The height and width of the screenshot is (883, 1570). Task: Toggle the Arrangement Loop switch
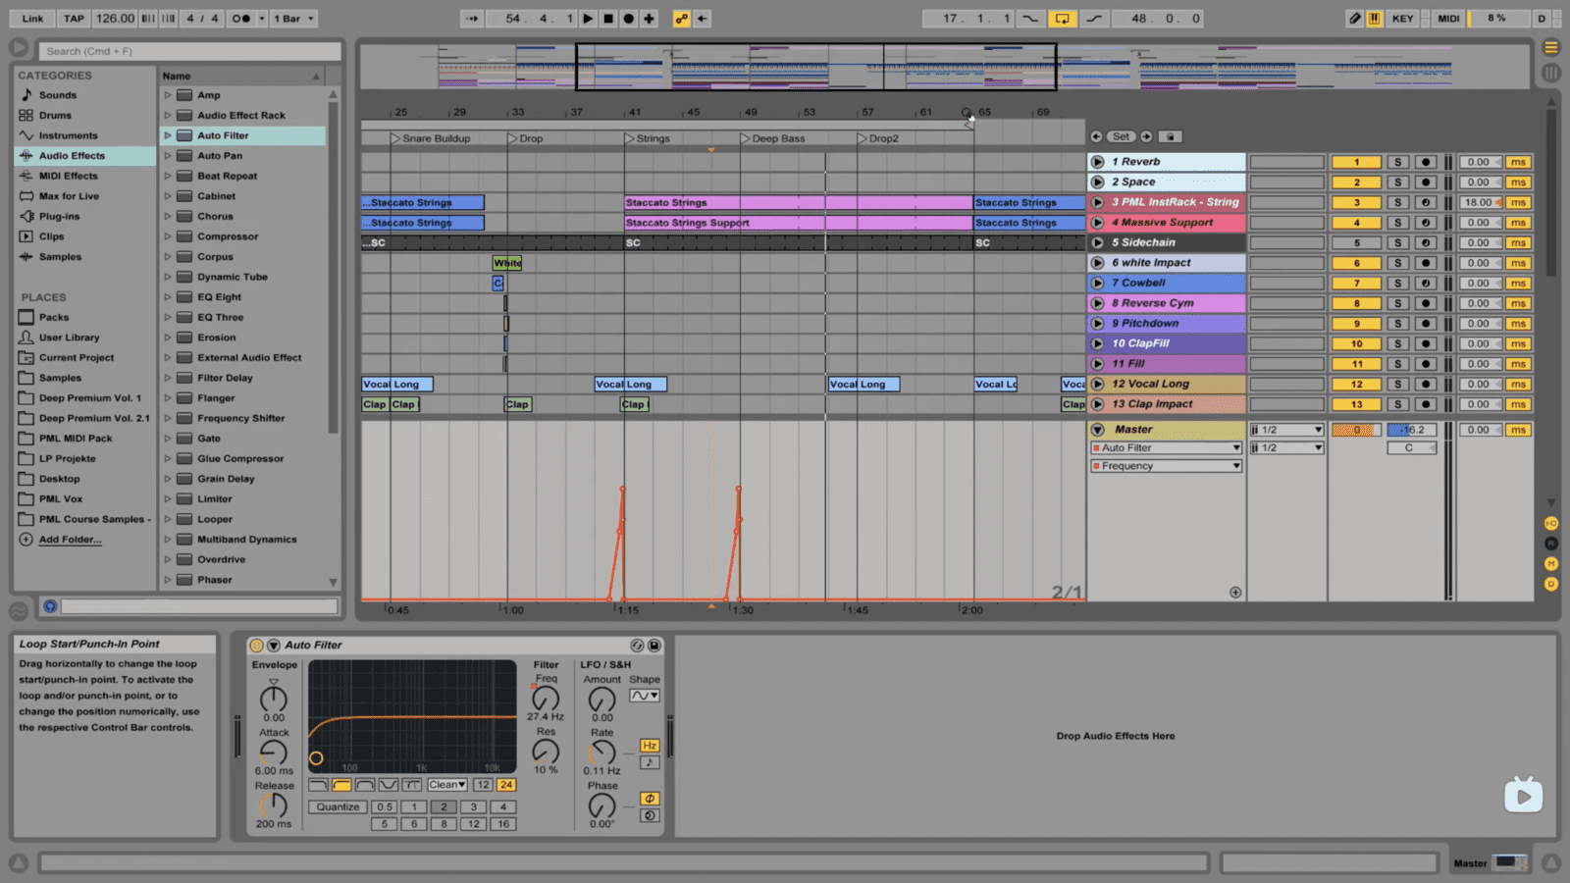pos(1062,19)
